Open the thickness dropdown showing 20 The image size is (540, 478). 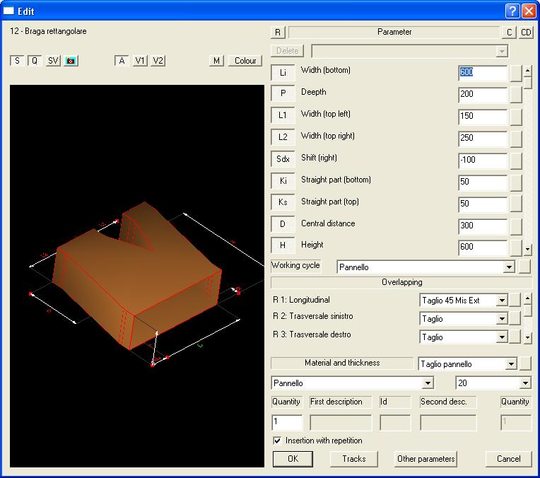click(x=524, y=383)
